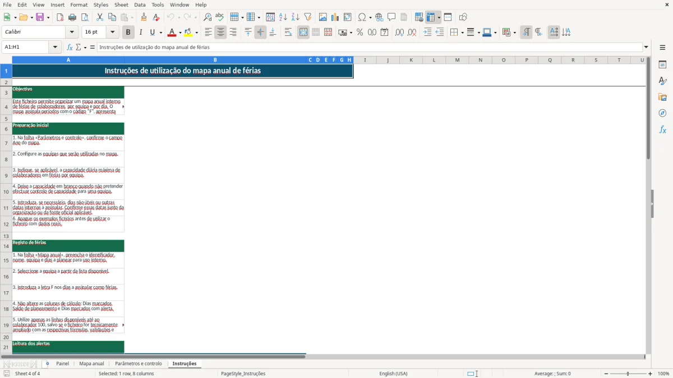The image size is (673, 378).
Task: Expand the Name Box dropdown arrow
Action: click(x=56, y=47)
